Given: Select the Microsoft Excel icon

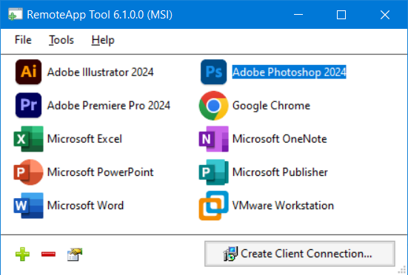Looking at the screenshot, I should point(28,139).
